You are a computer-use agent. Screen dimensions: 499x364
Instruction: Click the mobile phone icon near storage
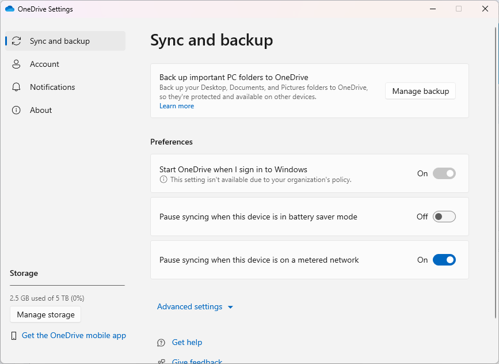(14, 336)
